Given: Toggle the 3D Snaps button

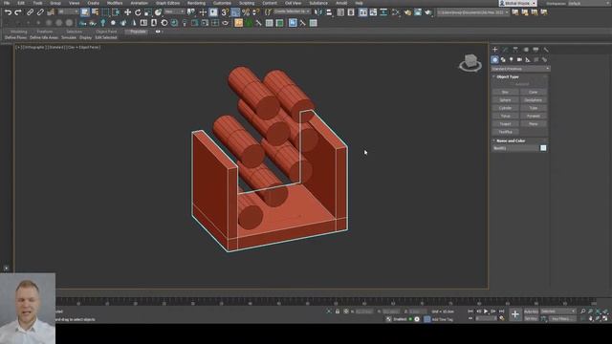Looking at the screenshot, I should (x=226, y=12).
